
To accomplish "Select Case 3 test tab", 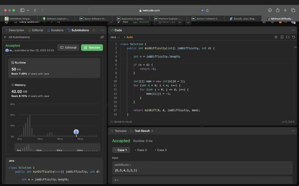I will 161,150.
